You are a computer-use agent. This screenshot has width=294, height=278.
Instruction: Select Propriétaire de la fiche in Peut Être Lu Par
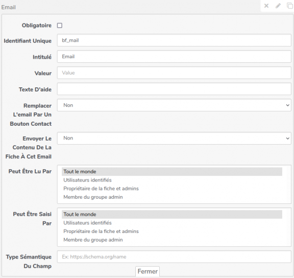pos(171,189)
